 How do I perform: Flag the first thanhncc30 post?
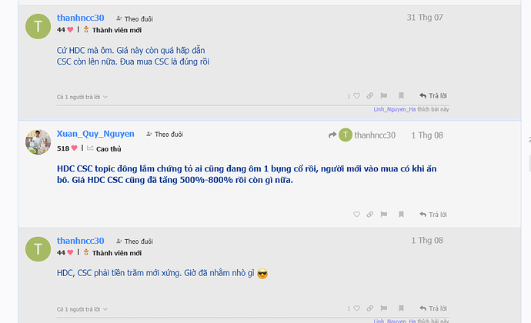[382, 96]
